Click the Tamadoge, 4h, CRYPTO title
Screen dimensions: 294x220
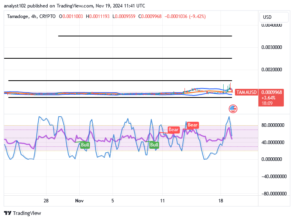31,16
